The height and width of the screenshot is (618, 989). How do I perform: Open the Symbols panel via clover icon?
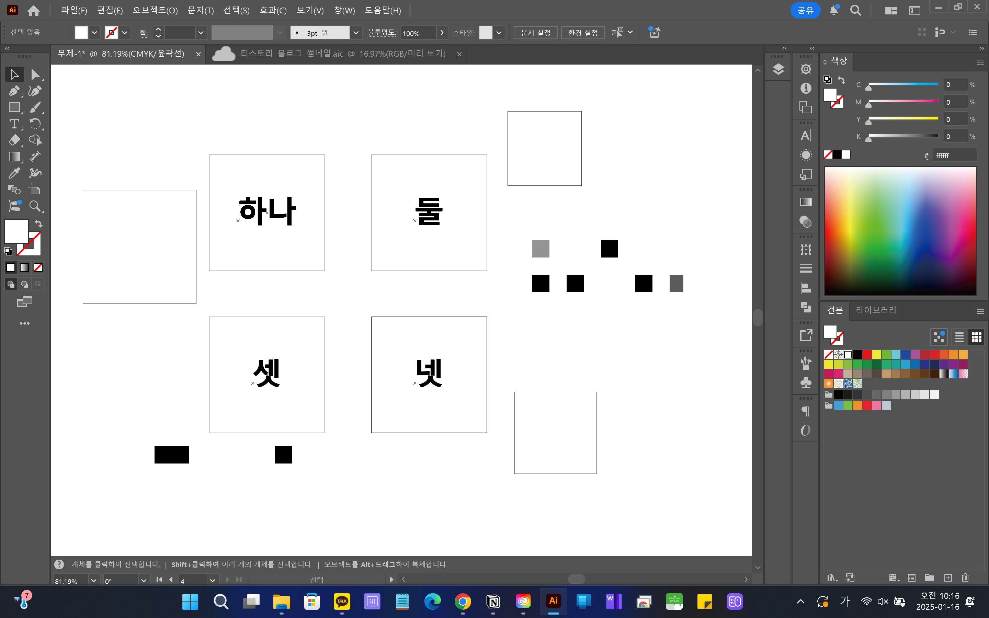[x=805, y=382]
